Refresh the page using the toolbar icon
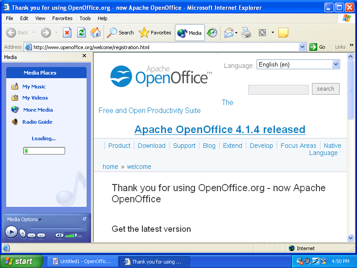Viewport: 357px width, 268px height. [81, 33]
